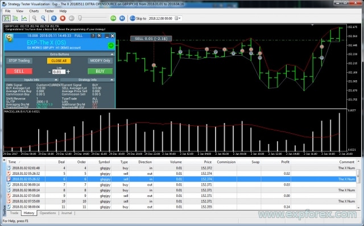The image size is (364, 226).
Task: Click the Skip to icon
Action: 133,18
